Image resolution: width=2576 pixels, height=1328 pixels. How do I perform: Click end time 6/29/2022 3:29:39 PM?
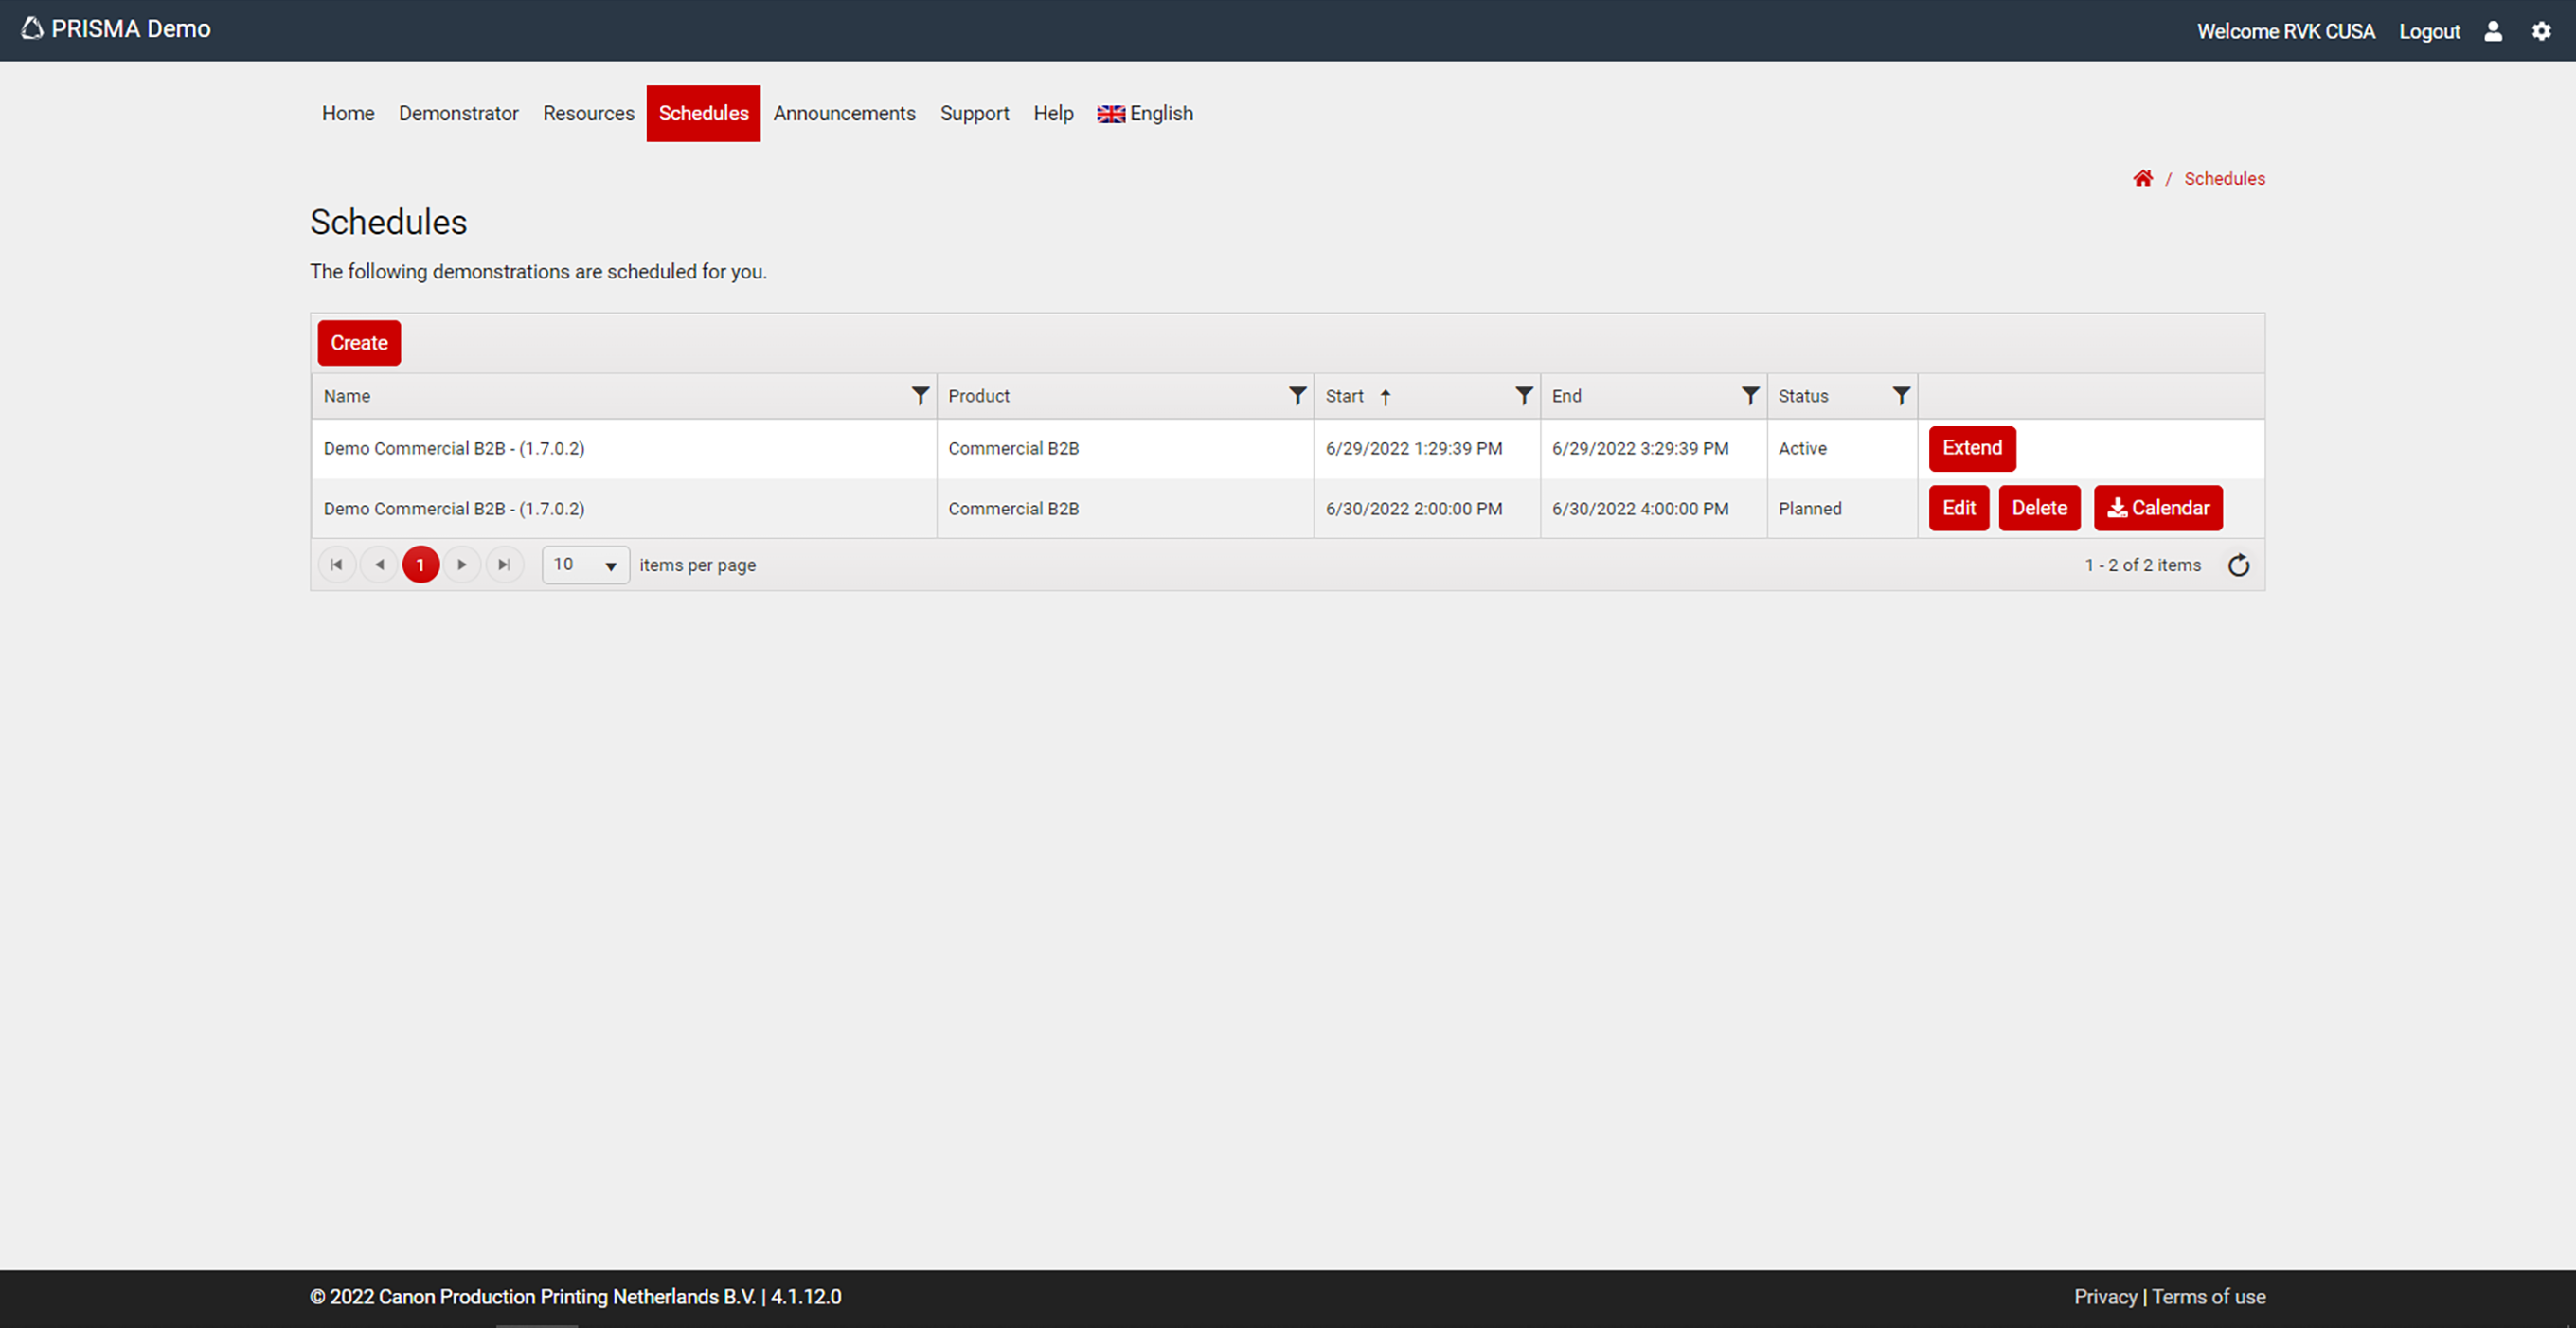[1640, 448]
